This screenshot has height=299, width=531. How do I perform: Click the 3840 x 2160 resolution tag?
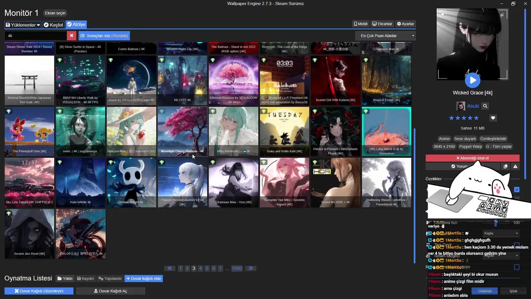[444, 147]
